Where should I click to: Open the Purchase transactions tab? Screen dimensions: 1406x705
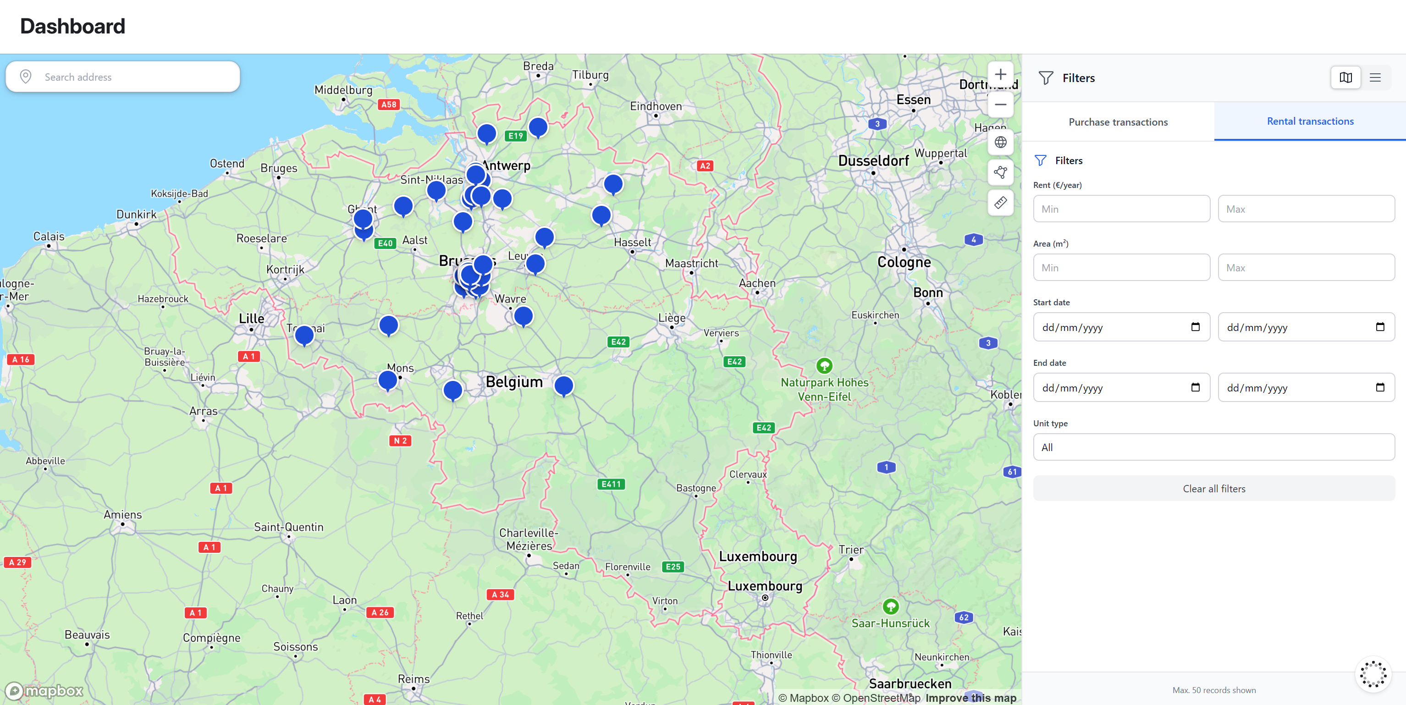click(1118, 121)
